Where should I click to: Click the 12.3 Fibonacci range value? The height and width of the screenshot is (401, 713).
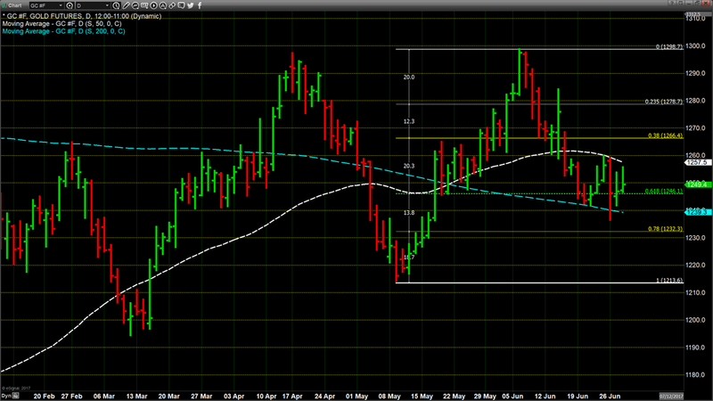409,121
